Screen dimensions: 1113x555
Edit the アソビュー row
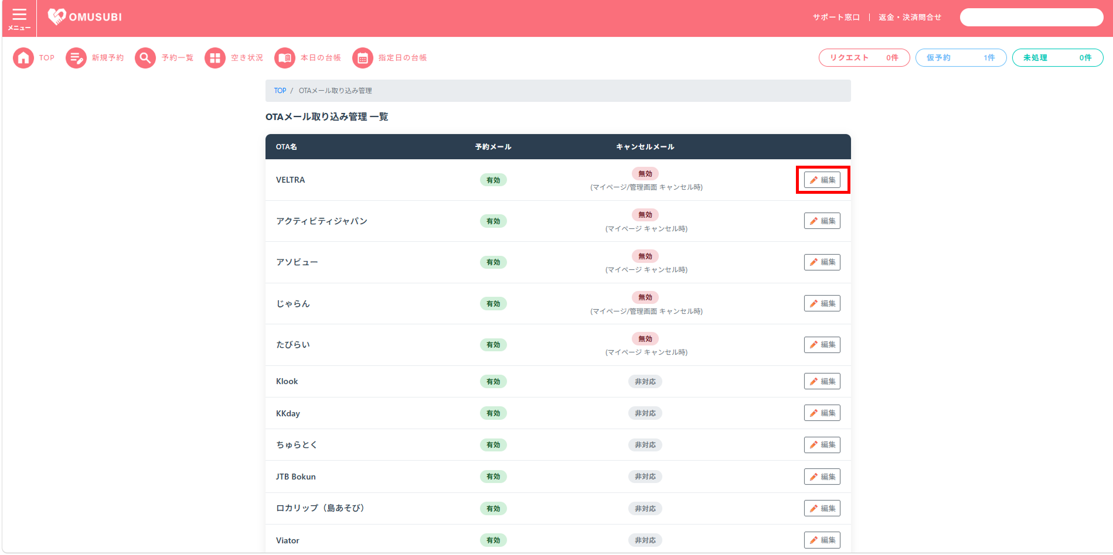[x=822, y=262]
